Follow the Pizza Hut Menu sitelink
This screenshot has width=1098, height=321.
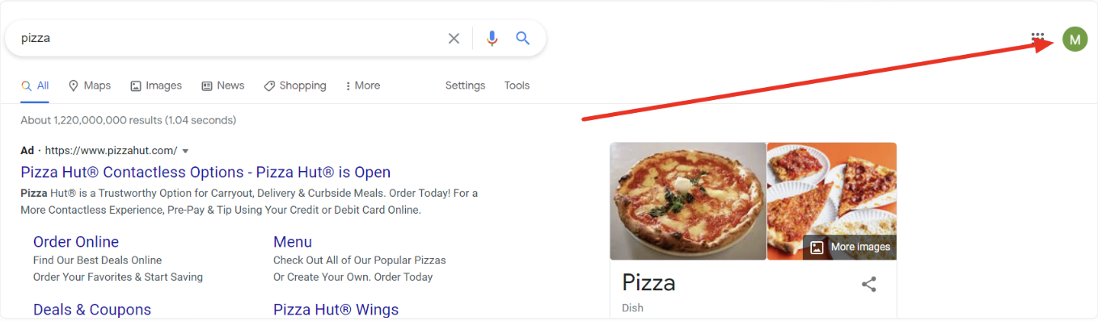(293, 242)
